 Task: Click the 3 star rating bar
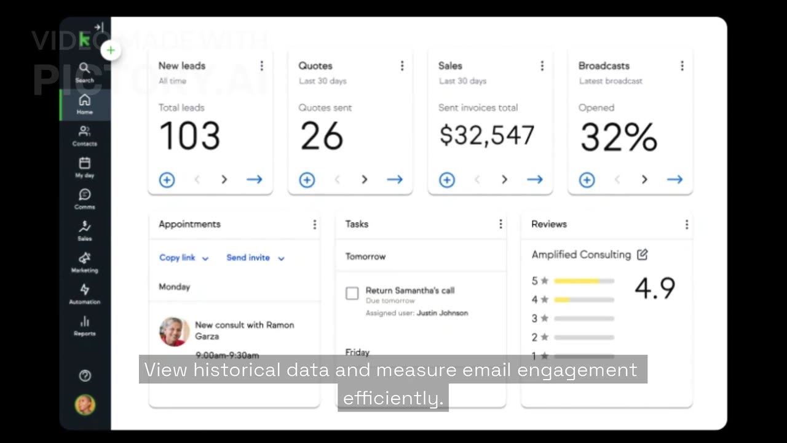click(583, 319)
